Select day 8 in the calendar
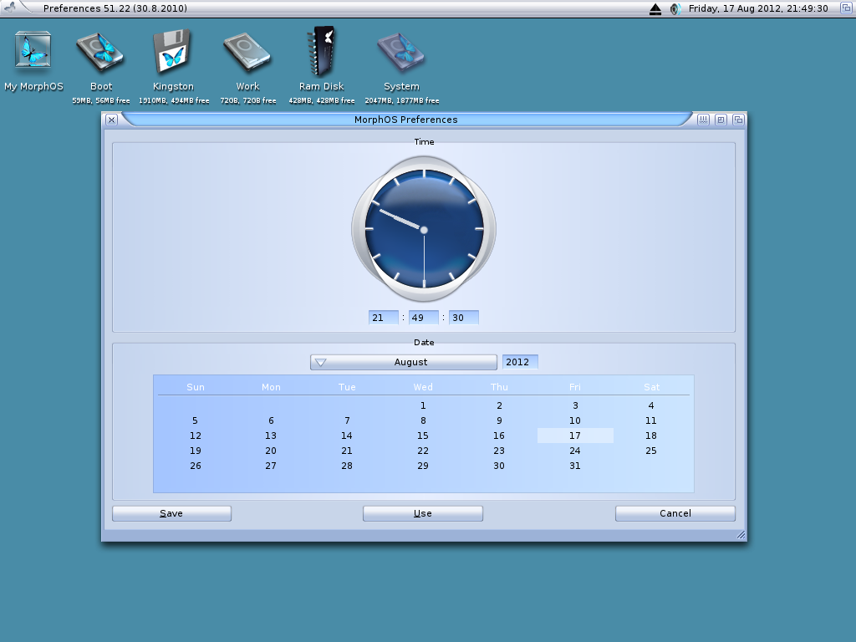Viewport: 856px width, 642px height. pos(423,421)
